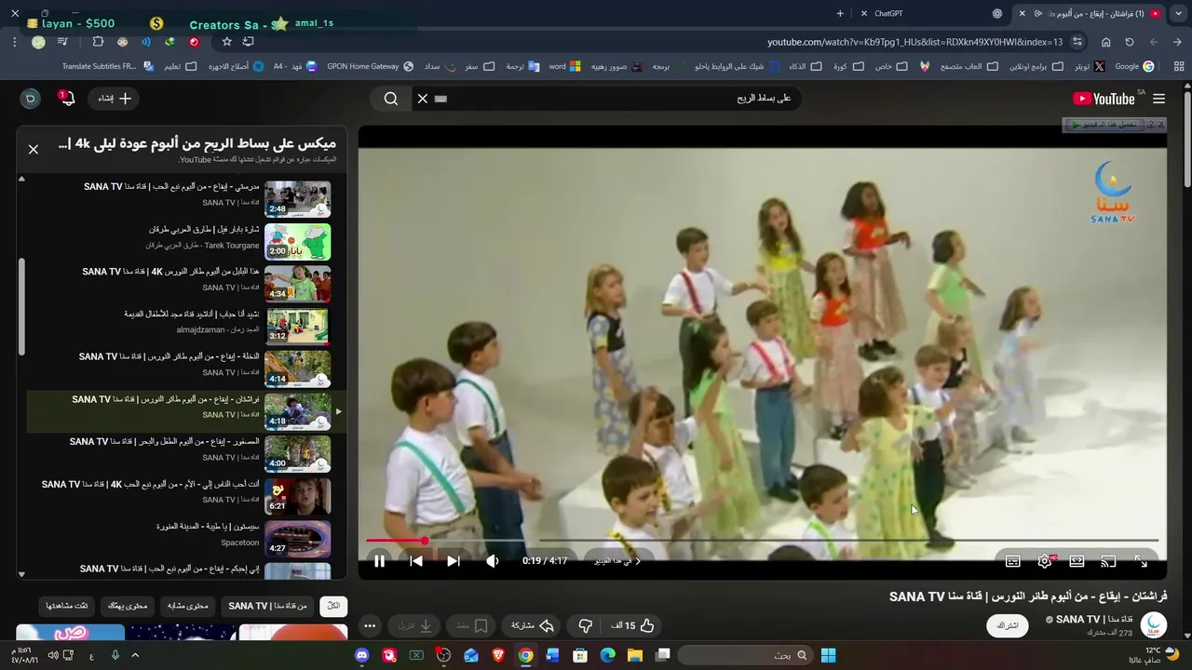Open a new browser tab
The width and height of the screenshot is (1192, 670).
coord(840,13)
